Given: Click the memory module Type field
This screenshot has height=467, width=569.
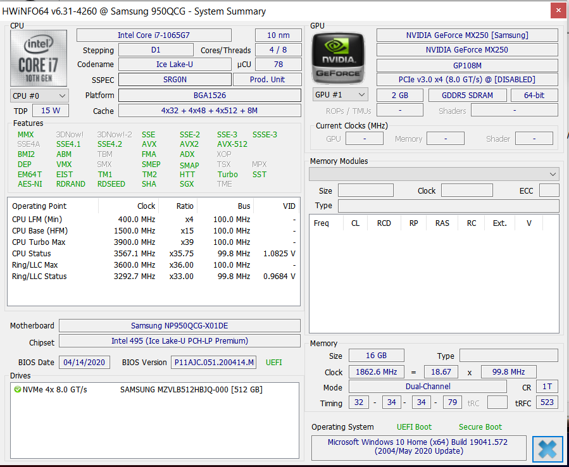Looking at the screenshot, I should pos(449,206).
